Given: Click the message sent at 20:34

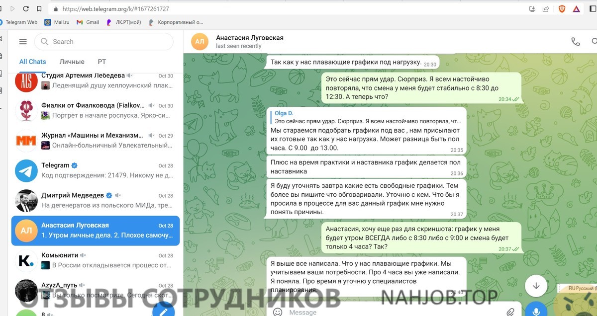Looking at the screenshot, I should click(421, 88).
